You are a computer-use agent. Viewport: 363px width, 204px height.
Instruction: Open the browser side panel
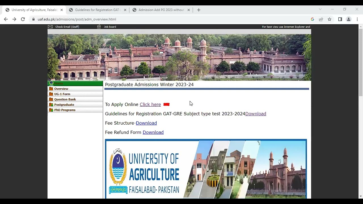coord(340,19)
